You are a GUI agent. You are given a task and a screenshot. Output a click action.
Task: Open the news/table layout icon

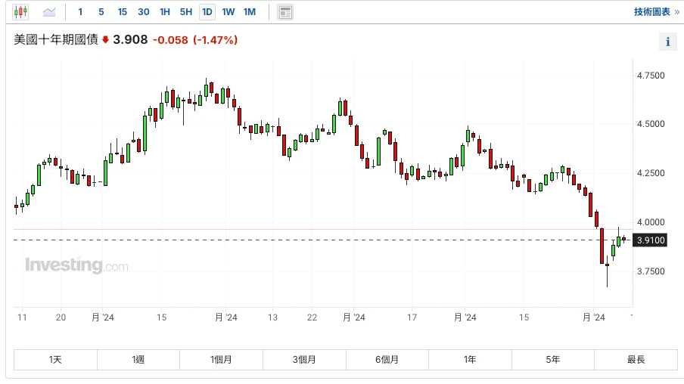pyautogui.click(x=285, y=12)
